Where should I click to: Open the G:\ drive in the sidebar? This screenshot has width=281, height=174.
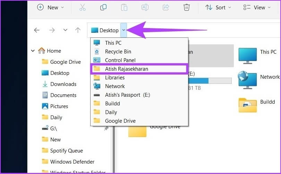tap(49, 128)
